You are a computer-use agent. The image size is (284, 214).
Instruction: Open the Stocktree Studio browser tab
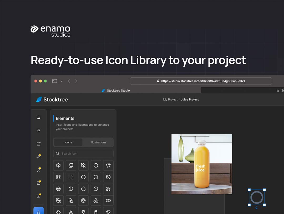[116, 90]
